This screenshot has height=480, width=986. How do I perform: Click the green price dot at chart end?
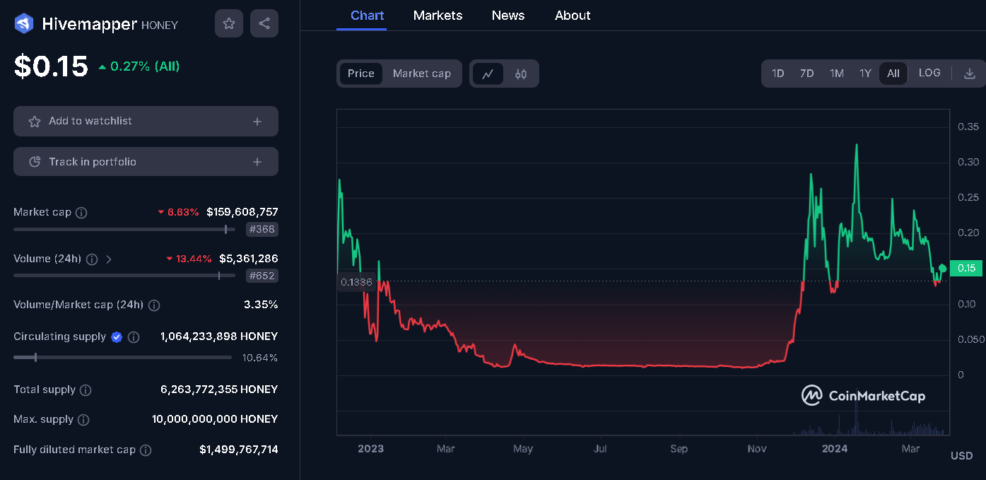click(942, 268)
